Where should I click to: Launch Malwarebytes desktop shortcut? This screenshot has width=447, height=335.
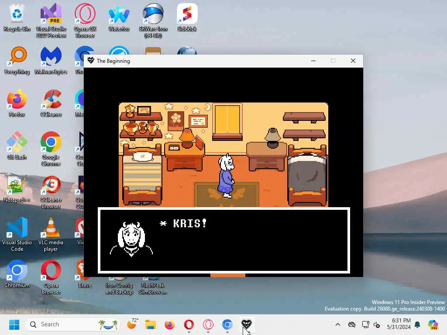pos(51,60)
